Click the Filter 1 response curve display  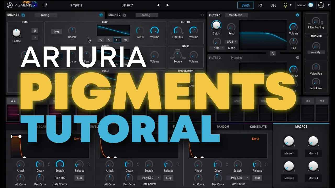tap(263, 35)
